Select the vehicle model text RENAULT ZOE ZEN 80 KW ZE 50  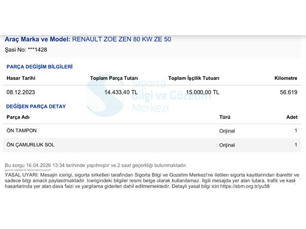pyautogui.click(x=121, y=39)
